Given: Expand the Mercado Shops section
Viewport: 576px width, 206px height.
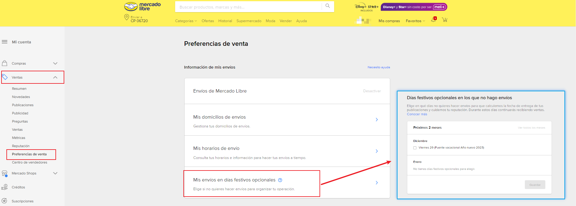Looking at the screenshot, I should 55,173.
